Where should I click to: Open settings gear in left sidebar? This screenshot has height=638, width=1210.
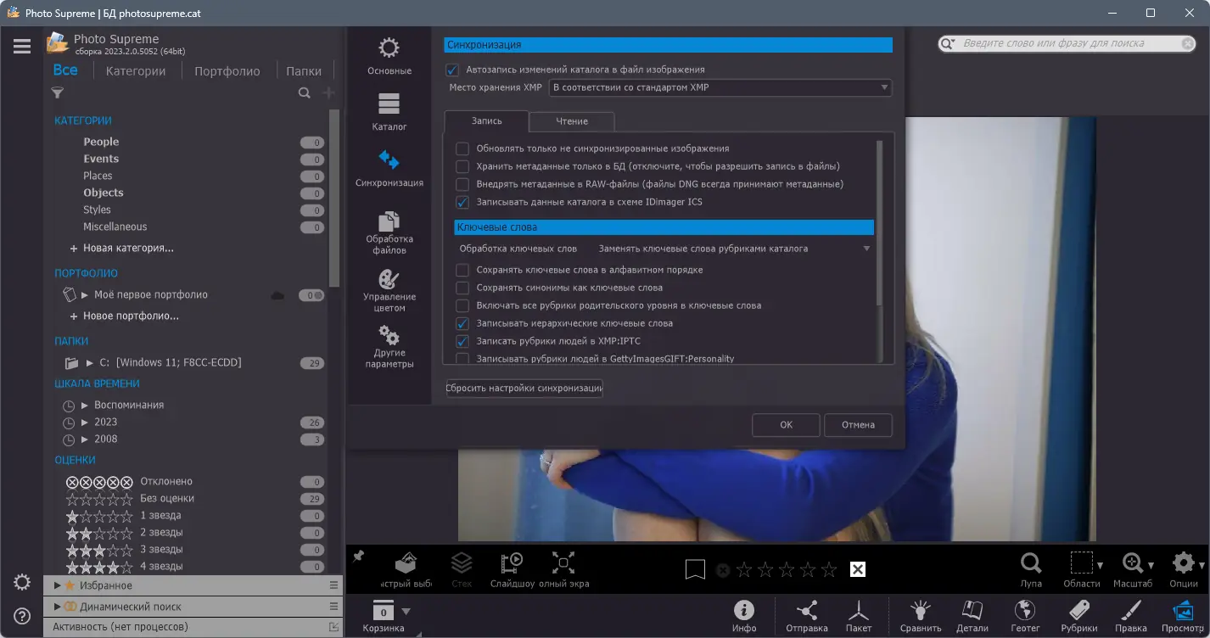(22, 582)
